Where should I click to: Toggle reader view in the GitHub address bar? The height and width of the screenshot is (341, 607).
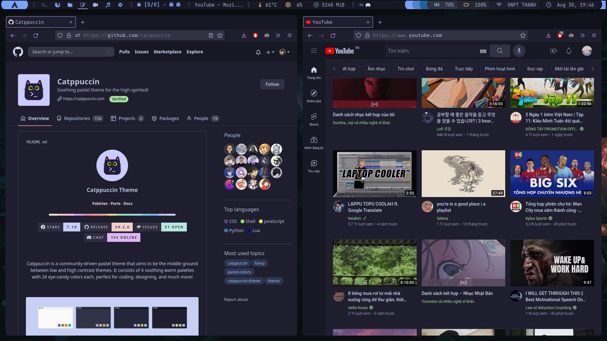click(211, 35)
